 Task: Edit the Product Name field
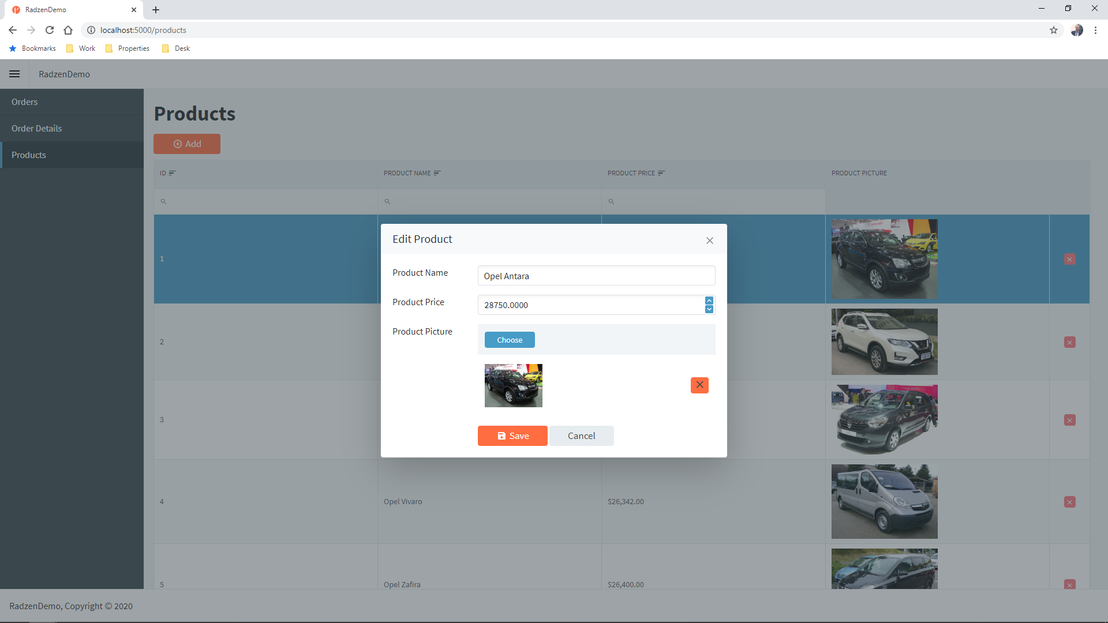click(596, 276)
